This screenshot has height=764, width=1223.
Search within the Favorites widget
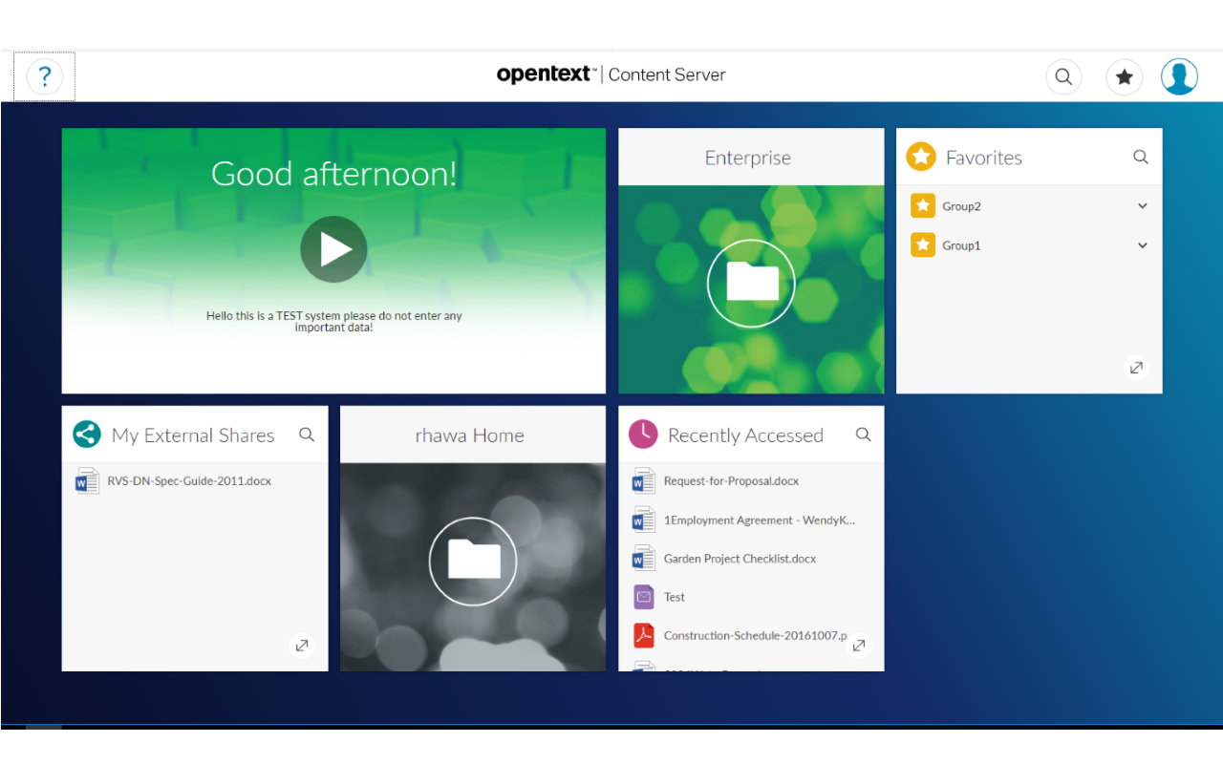click(1141, 157)
